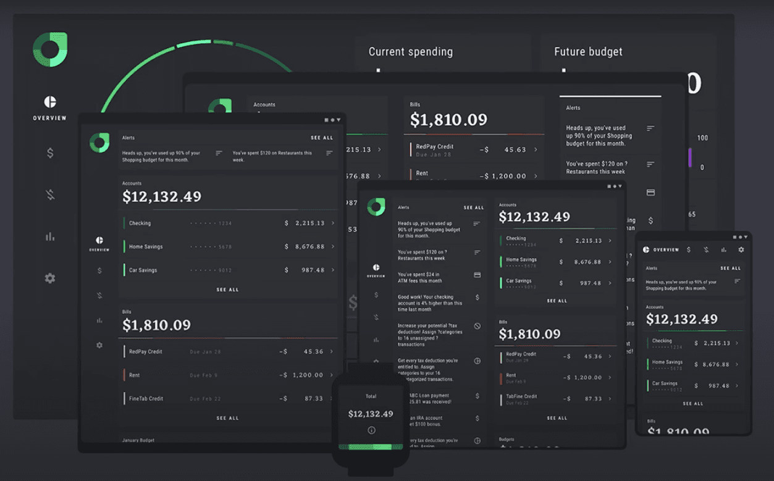Tap the Car Savings account name on the phone
Screen dimensions: 774x481
click(665, 383)
